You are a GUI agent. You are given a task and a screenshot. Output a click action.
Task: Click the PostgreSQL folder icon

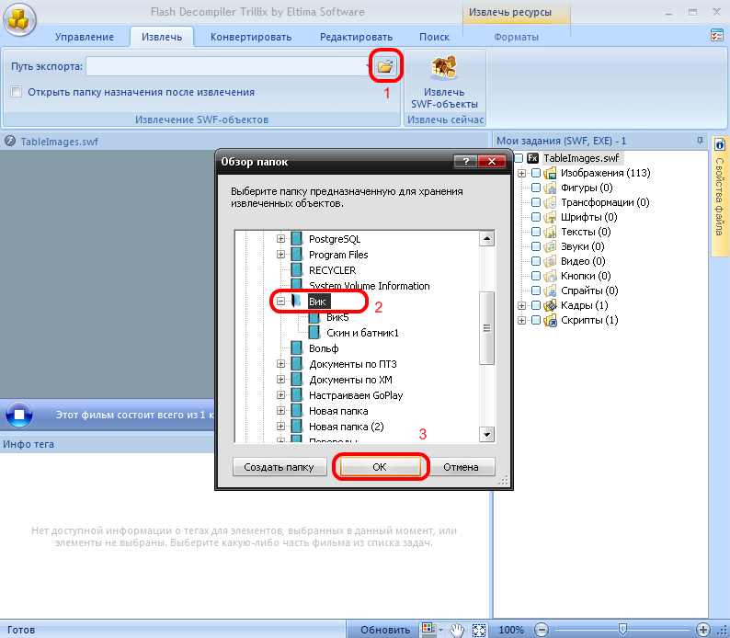(x=297, y=239)
